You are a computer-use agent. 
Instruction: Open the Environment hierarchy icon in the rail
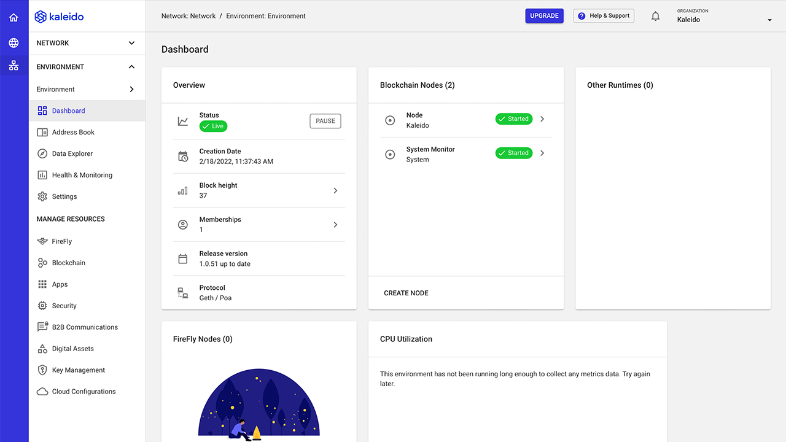point(14,66)
